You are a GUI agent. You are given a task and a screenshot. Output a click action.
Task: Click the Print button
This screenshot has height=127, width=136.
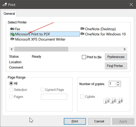click(x=75, y=121)
